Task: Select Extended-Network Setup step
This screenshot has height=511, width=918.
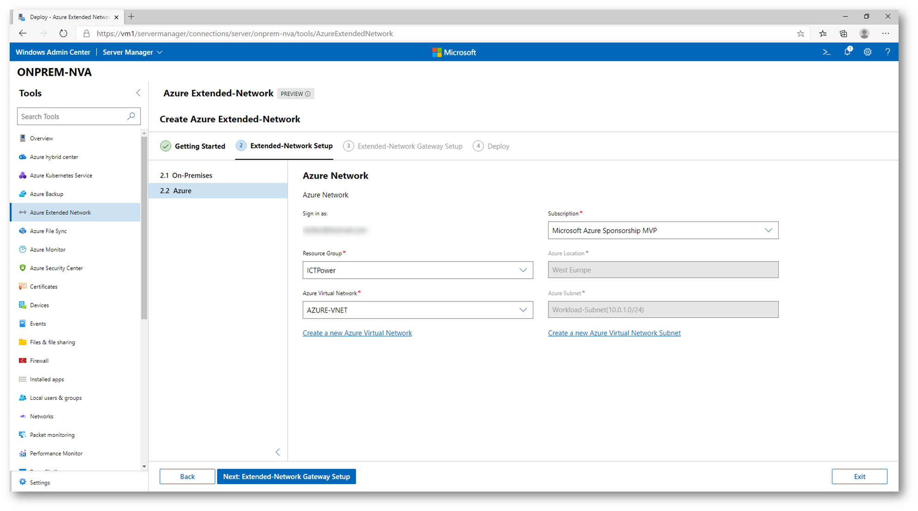Action: 284,146
